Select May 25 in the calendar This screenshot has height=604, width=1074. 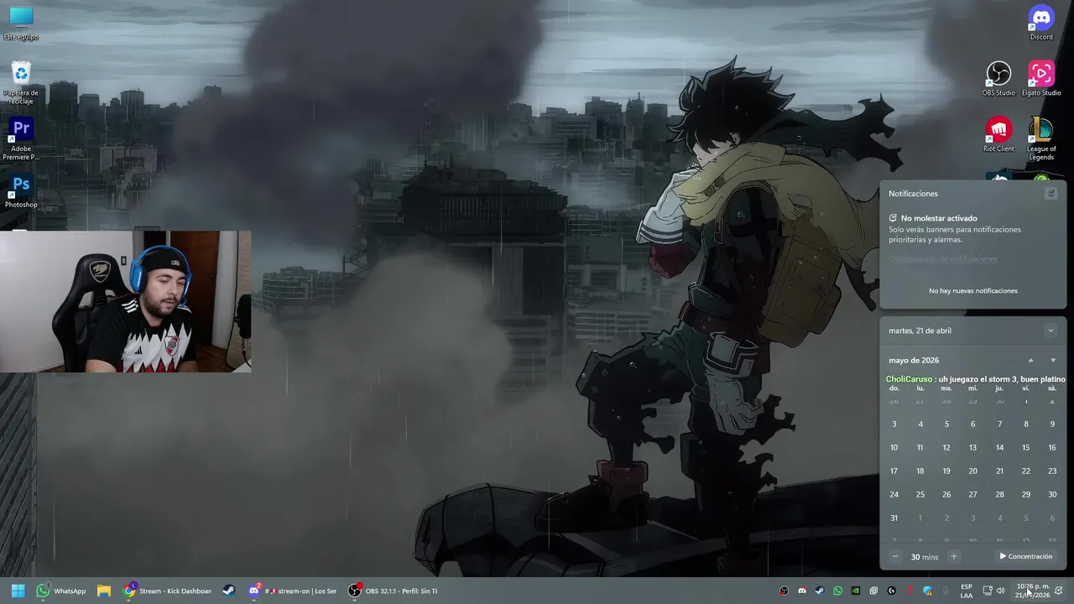(920, 495)
